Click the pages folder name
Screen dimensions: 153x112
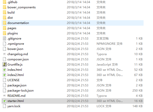coord(12,28)
